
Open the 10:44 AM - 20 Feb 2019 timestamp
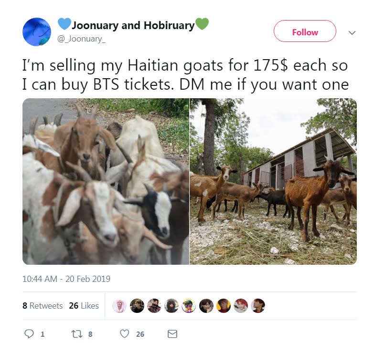pos(66,279)
